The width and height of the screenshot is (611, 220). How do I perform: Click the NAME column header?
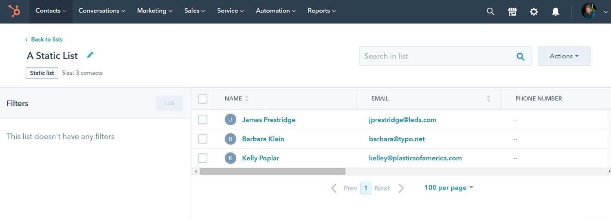click(233, 98)
